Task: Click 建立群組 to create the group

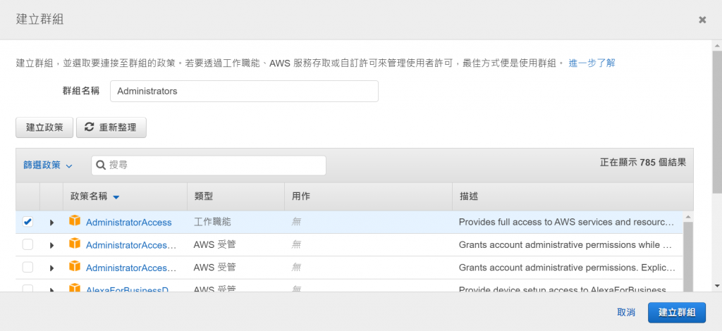Action: [x=676, y=313]
